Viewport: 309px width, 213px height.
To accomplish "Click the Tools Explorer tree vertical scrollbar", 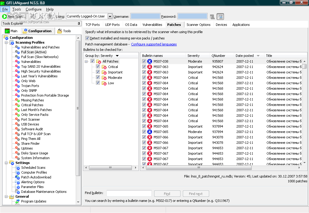I will (x=78, y=108).
